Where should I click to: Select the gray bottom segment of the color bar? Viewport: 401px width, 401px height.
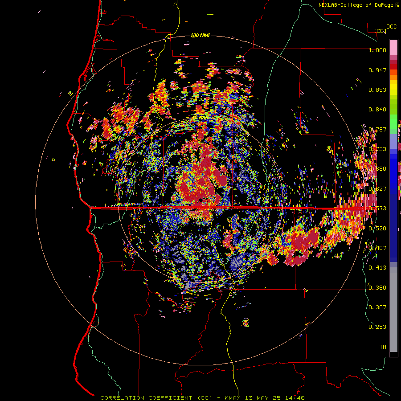click(x=393, y=310)
